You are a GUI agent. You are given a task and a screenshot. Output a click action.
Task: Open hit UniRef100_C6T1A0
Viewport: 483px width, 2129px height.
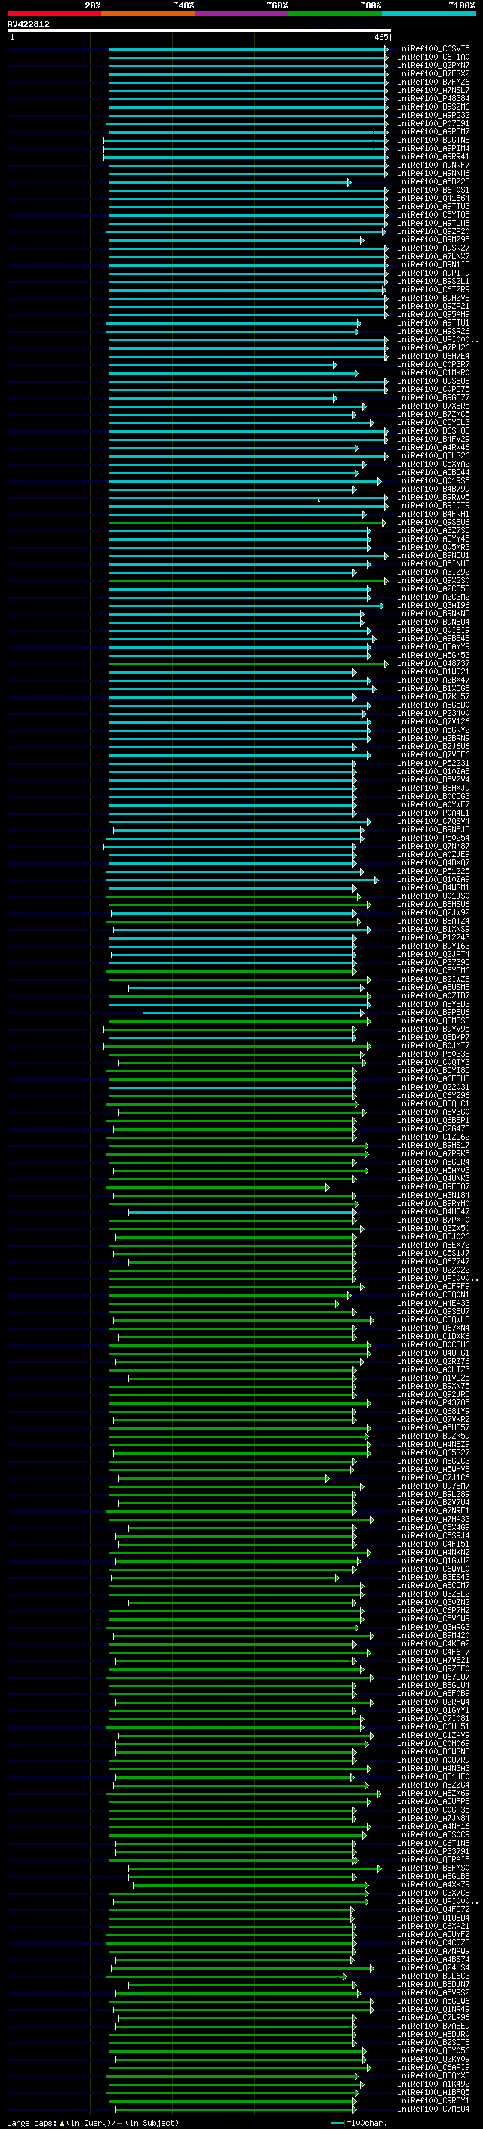(x=433, y=57)
